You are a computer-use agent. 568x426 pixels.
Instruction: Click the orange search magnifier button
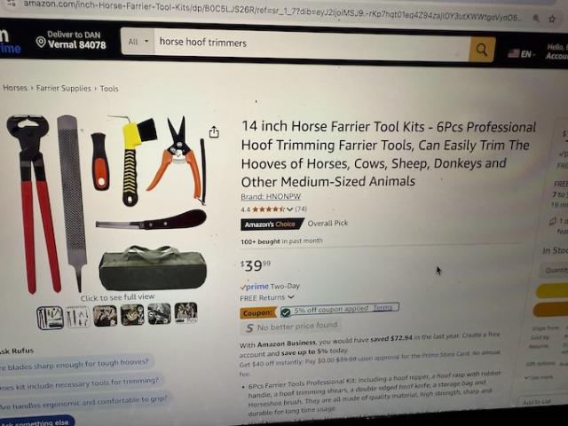[x=482, y=50]
